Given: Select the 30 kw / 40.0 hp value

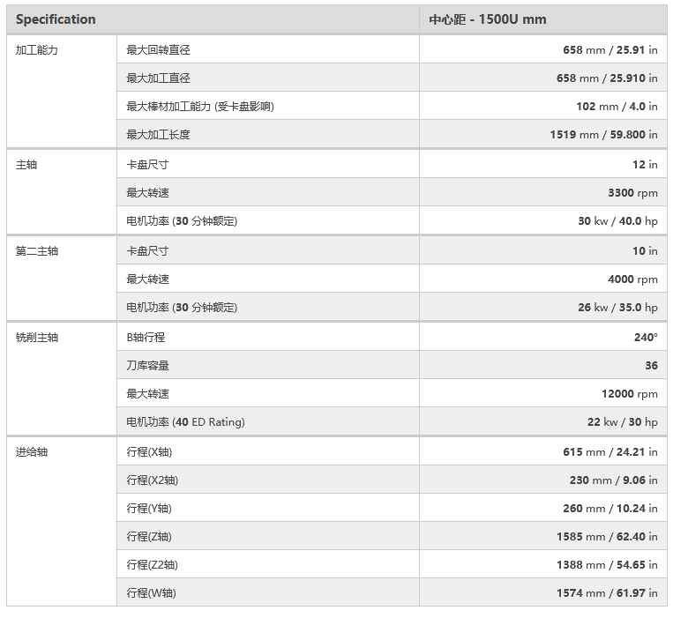Looking at the screenshot, I should 617,221.
